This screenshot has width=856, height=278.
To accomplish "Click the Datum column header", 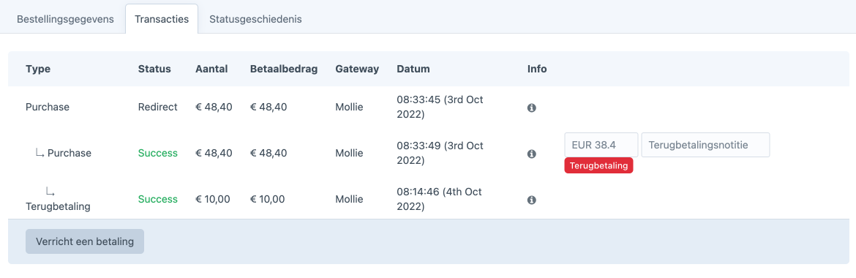I will click(x=413, y=69).
